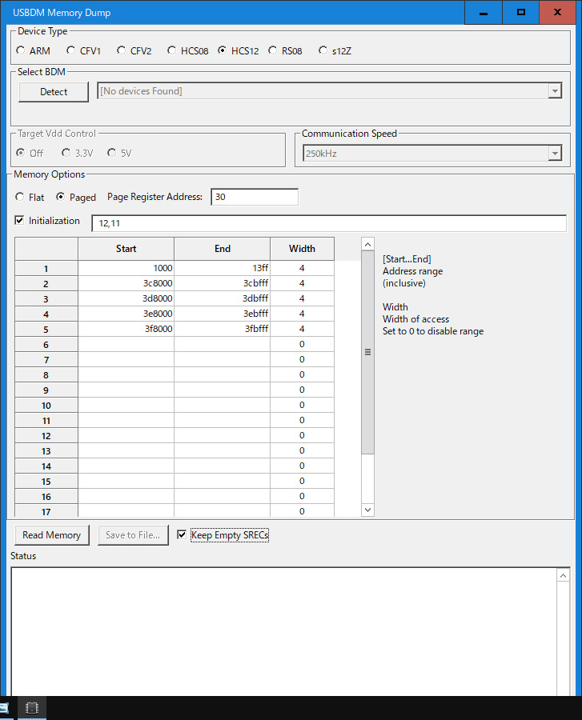Click the Detect button
582x720 pixels.
[x=54, y=92]
